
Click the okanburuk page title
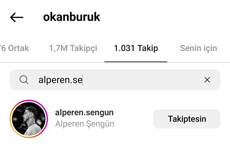[72, 17]
